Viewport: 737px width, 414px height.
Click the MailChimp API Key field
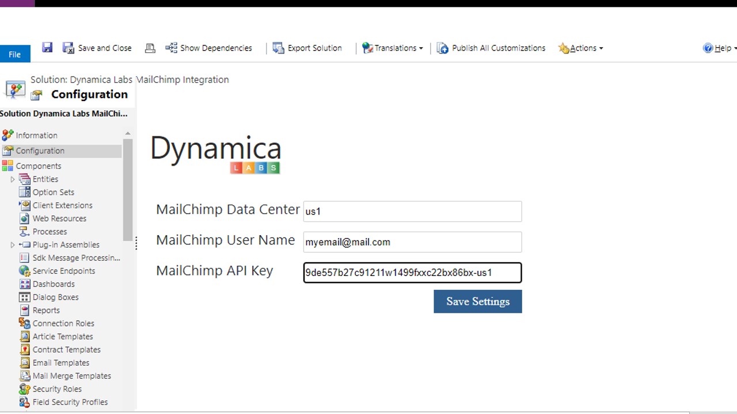tap(412, 272)
